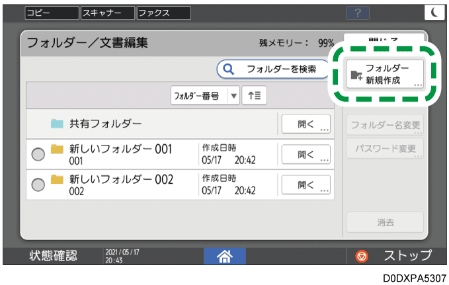Tap the magnifier icon in folder search
This screenshot has height=285, width=449.
[x=229, y=69]
